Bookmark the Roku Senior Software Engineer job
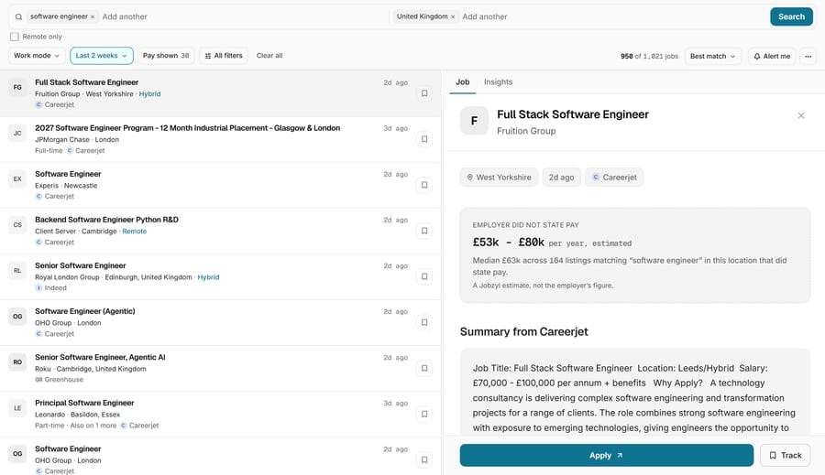This screenshot has height=475, width=825. point(424,368)
